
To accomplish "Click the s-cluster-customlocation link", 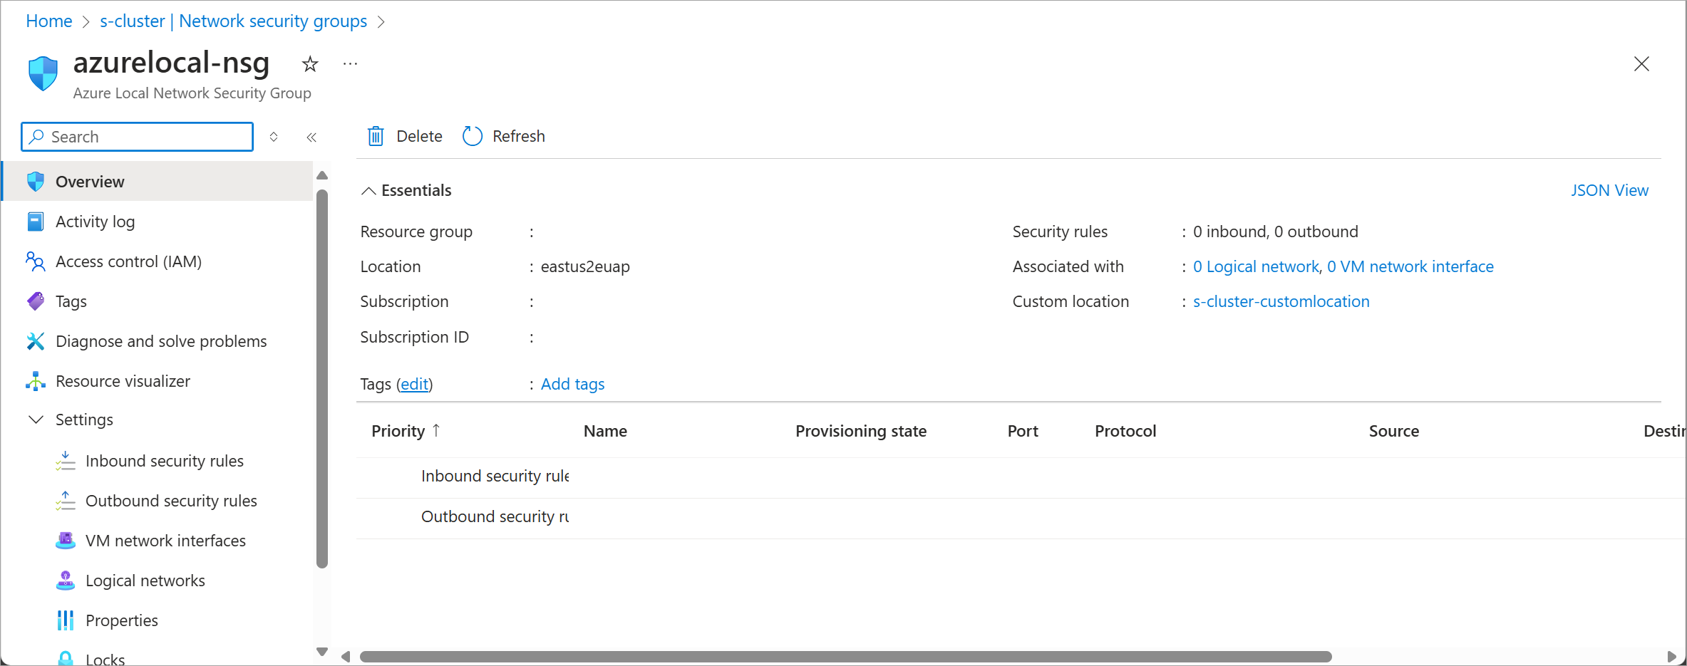I will pos(1281,301).
